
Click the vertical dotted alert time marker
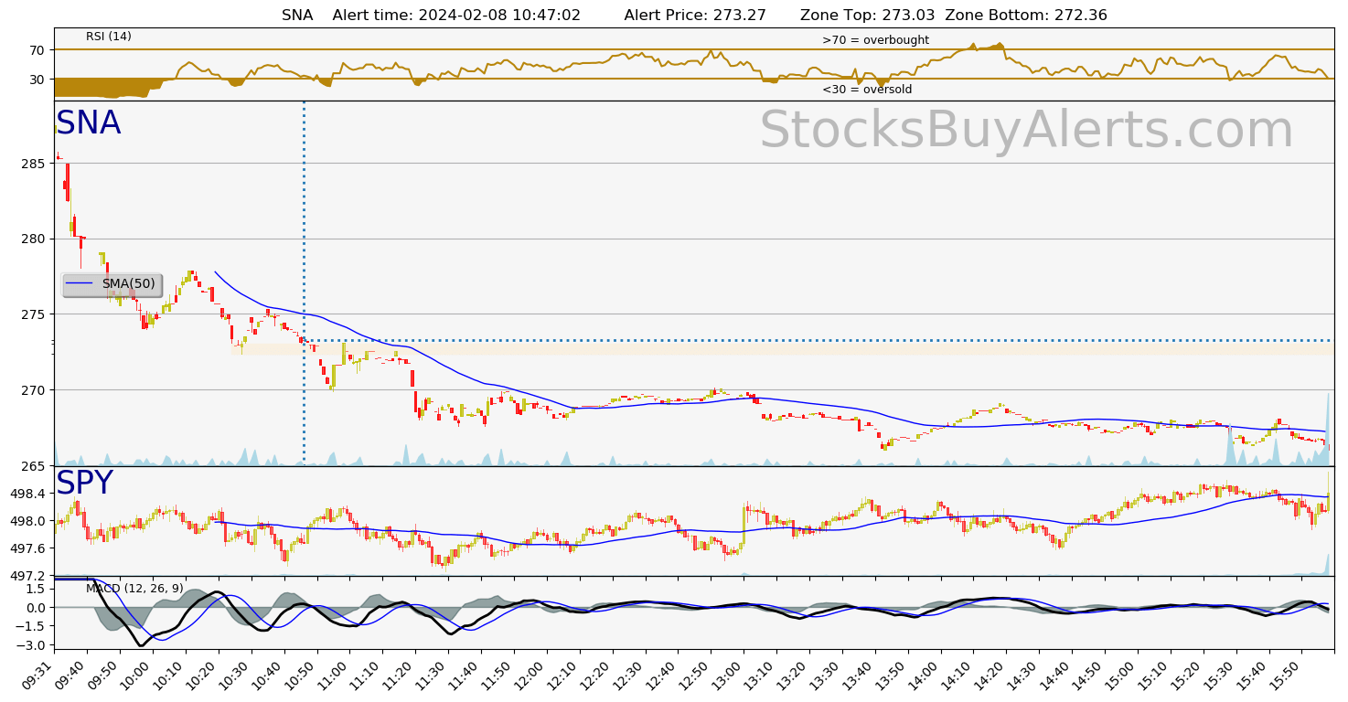pyautogui.click(x=304, y=283)
